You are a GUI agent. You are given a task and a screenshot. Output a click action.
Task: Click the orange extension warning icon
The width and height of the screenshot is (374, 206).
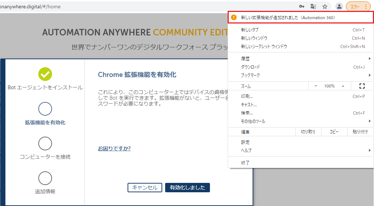click(x=234, y=17)
